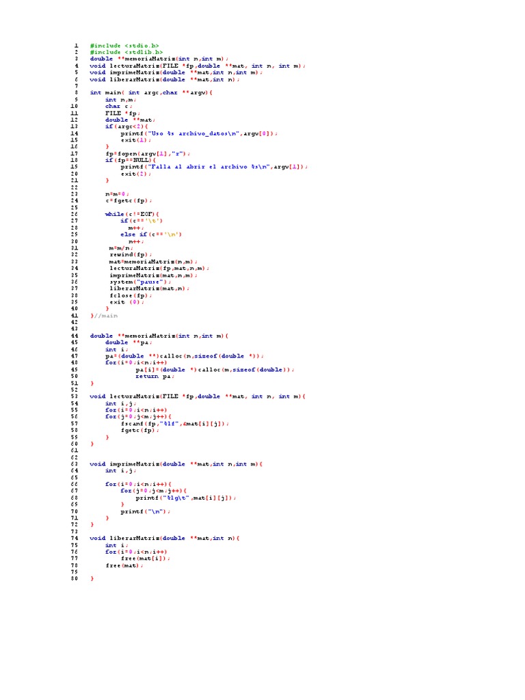Click 'printf("\n");' on line 70
Image resolution: width=525 pixels, height=700 pixels.
(x=146, y=511)
